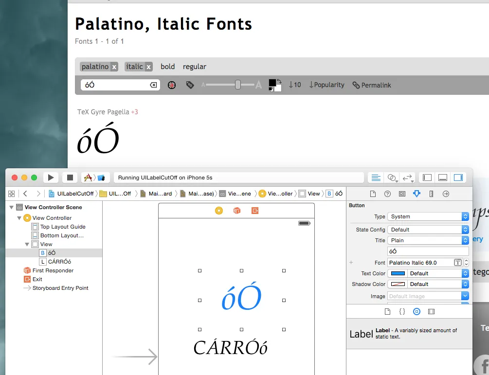Image resolution: width=489 pixels, height=375 pixels.
Task: Click the button title text field
Action: coord(428,251)
